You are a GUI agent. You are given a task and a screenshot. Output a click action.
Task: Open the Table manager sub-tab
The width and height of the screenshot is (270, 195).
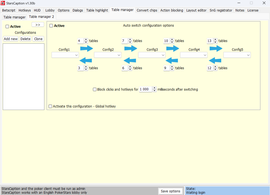pos(15,17)
